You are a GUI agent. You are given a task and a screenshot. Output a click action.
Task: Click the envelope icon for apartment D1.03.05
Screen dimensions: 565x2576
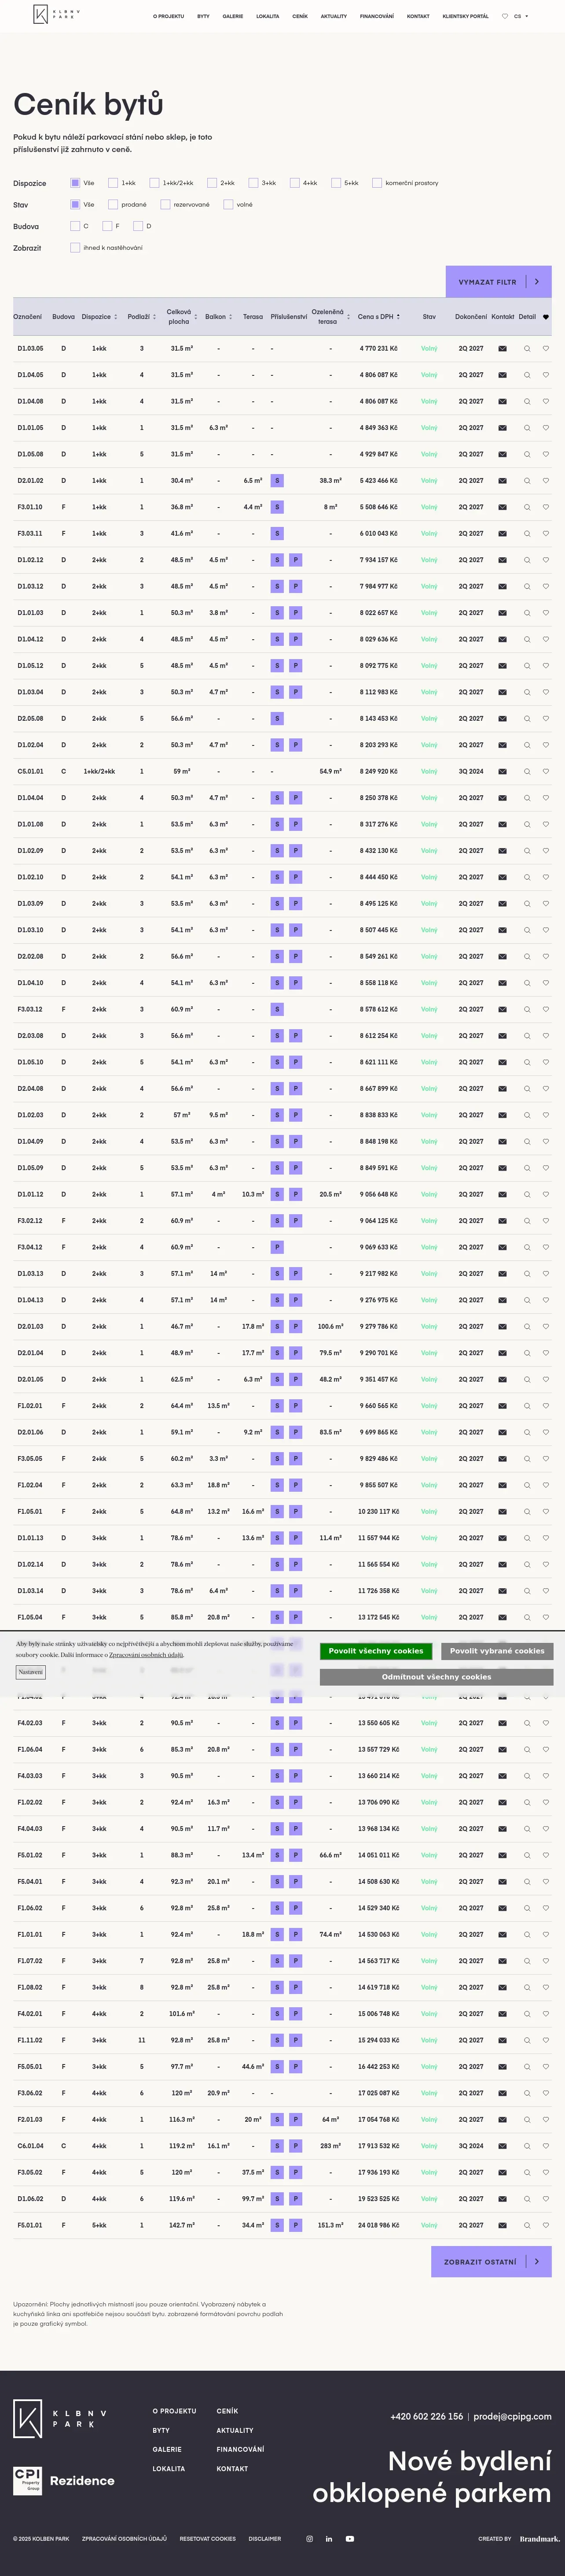tap(502, 349)
